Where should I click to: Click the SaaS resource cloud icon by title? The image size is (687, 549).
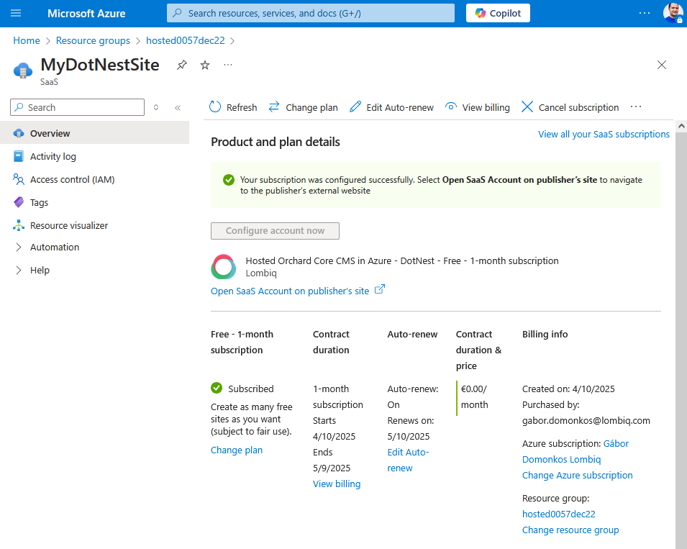[23, 70]
